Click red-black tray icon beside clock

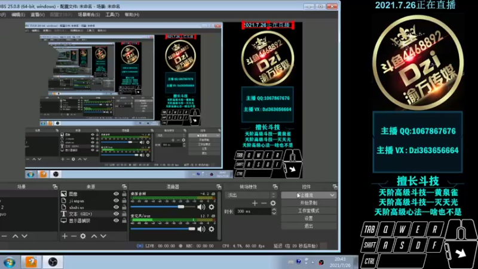[321, 262]
